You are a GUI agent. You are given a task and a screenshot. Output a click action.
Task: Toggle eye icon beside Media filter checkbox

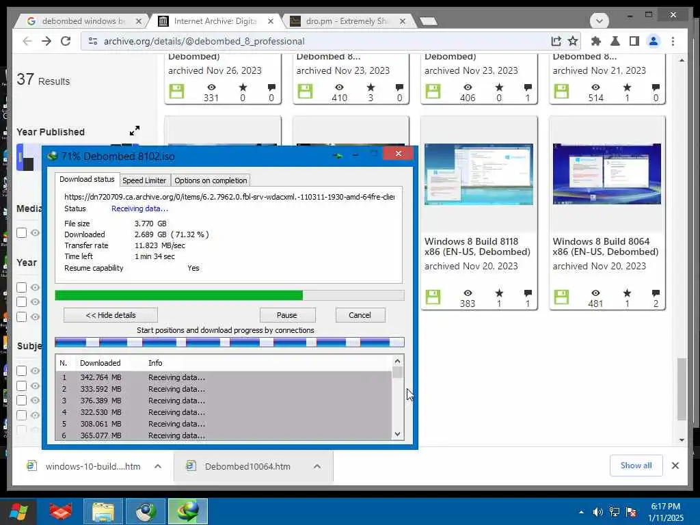36,232
